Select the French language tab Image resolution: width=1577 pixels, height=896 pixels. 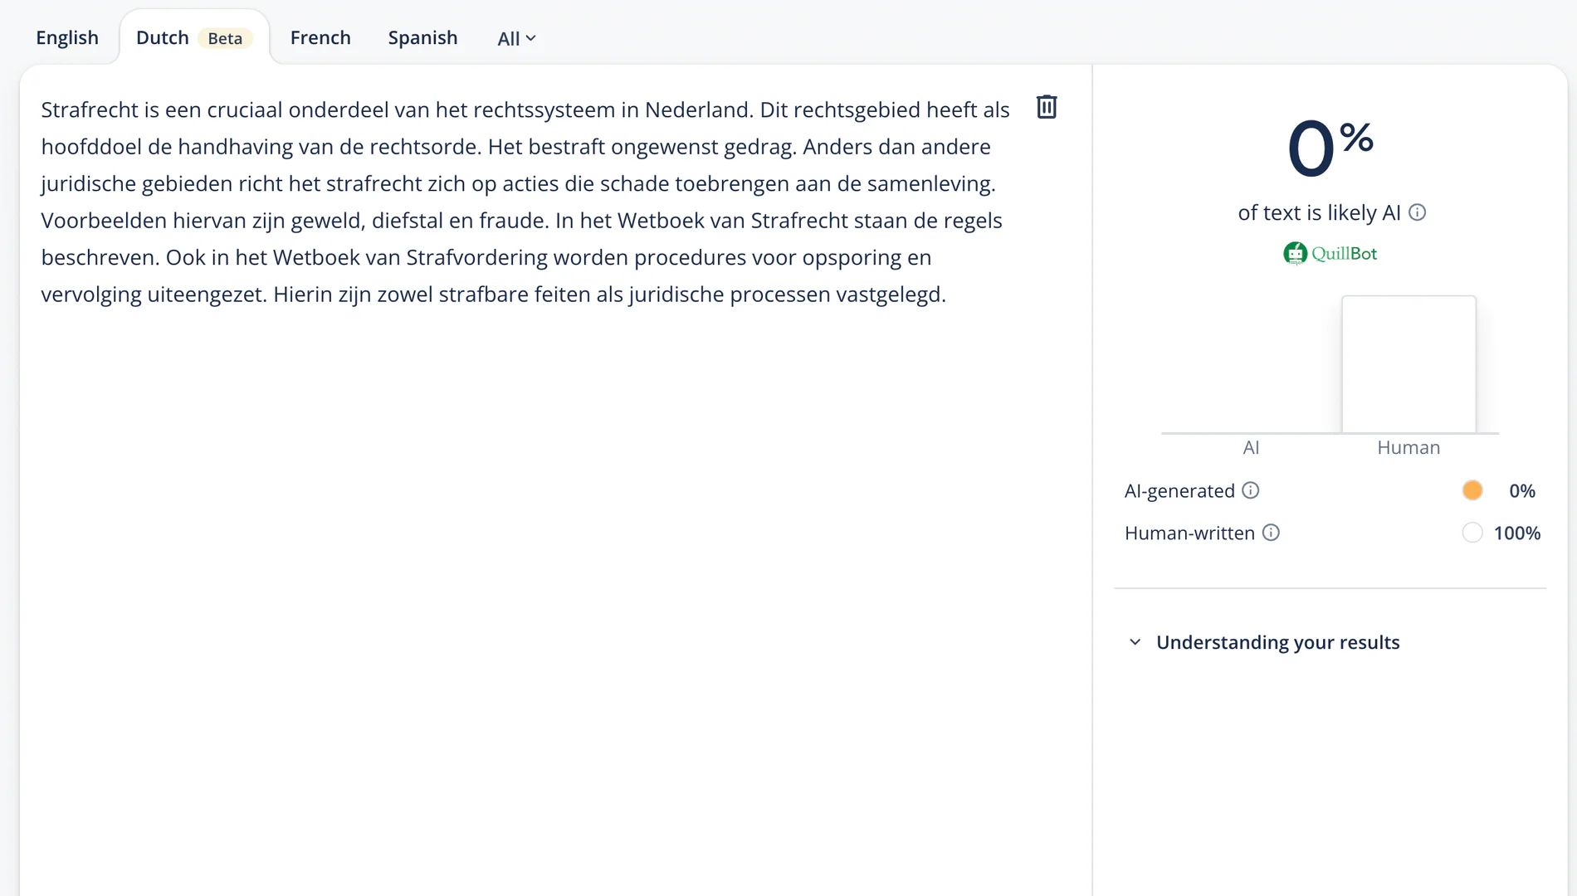click(x=320, y=37)
